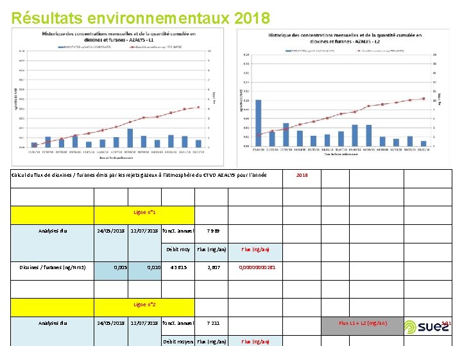Click the L1 chart title text
Image resolution: width=462 pixels, height=346 pixels.
[x=119, y=37]
